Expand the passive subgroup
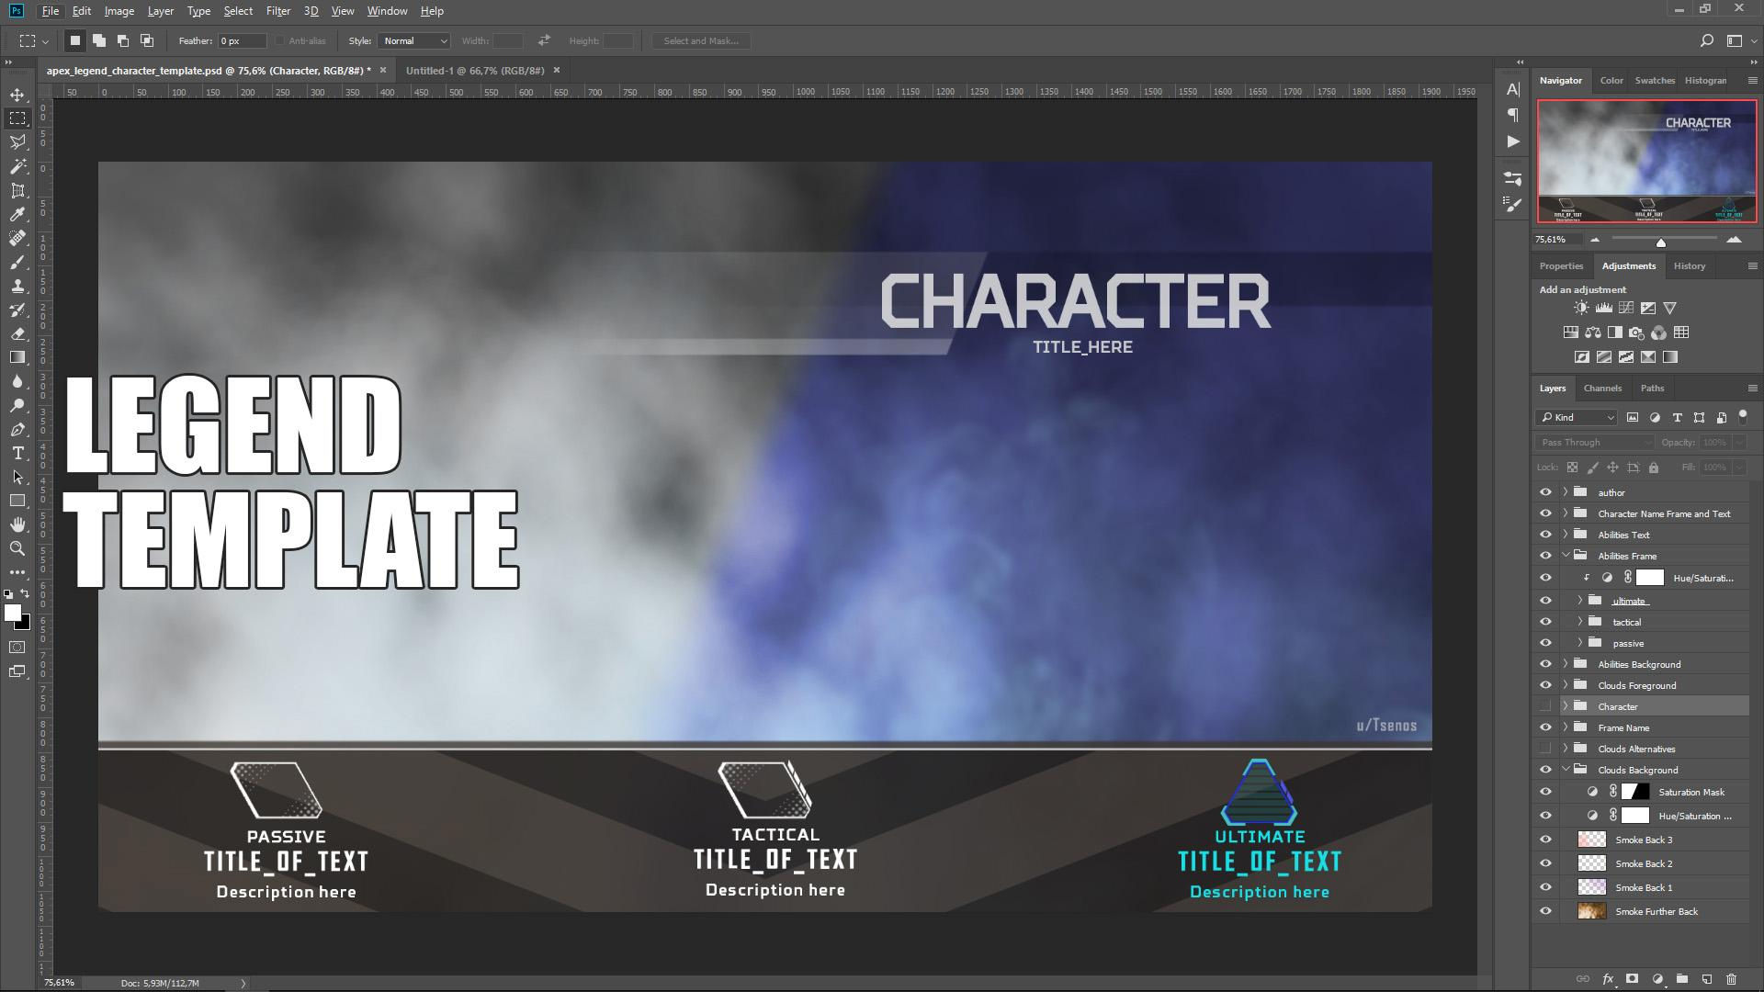 (1580, 643)
